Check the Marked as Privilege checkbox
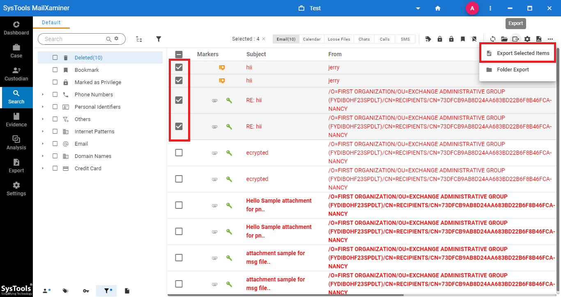The height and width of the screenshot is (297, 561). [x=55, y=82]
